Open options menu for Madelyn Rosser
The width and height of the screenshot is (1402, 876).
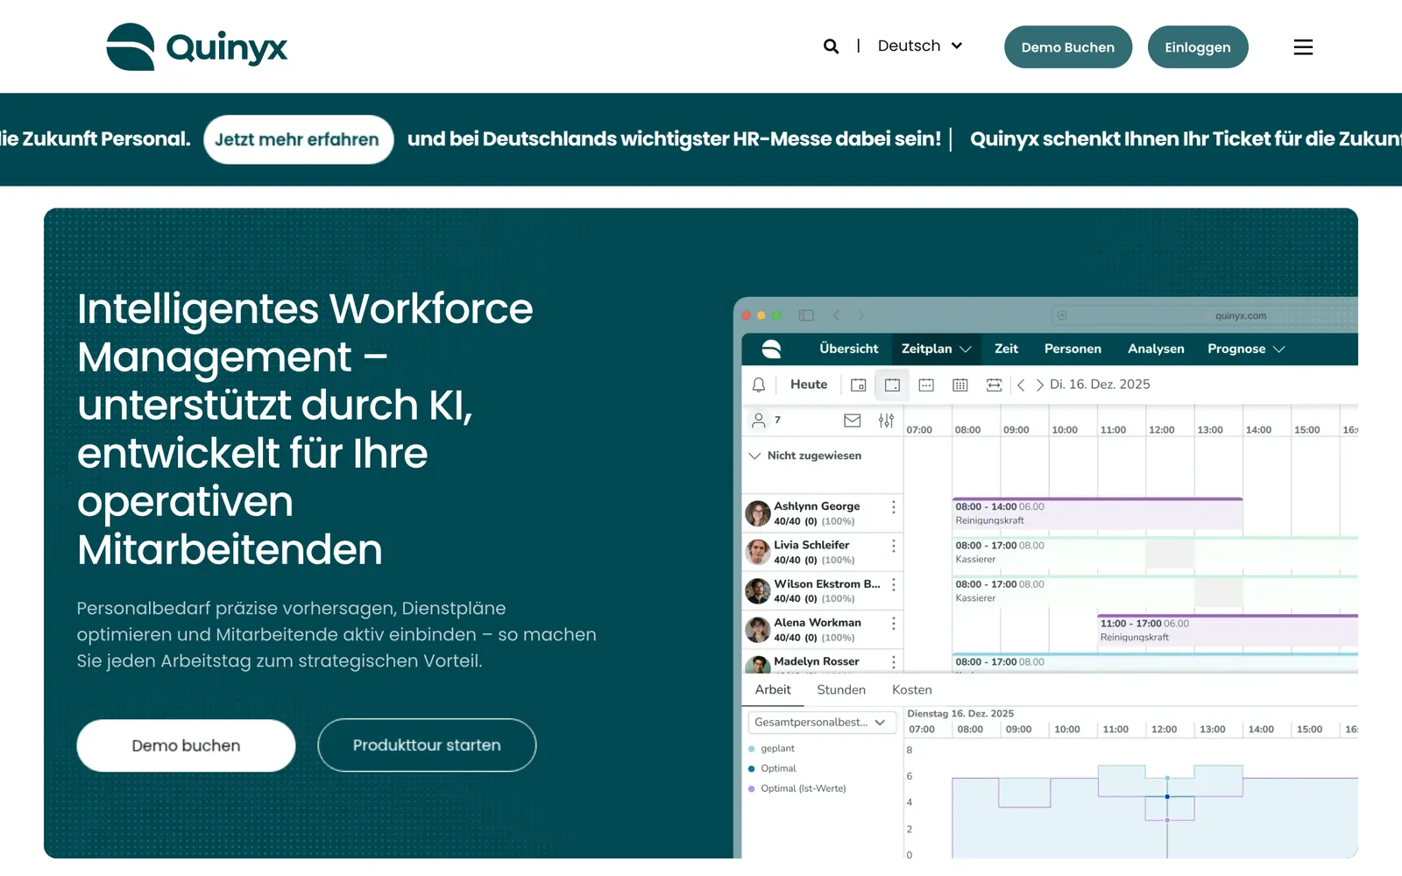click(x=893, y=662)
